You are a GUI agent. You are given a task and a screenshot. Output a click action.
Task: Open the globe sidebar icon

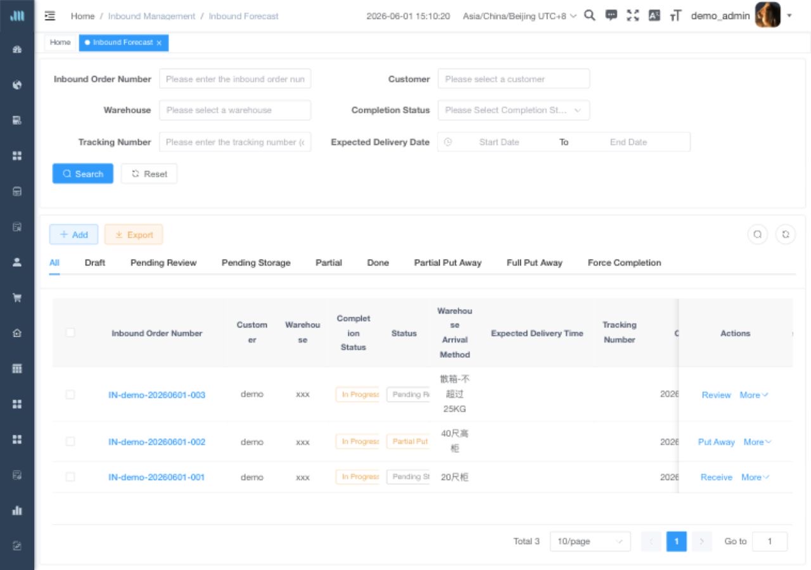(x=17, y=85)
